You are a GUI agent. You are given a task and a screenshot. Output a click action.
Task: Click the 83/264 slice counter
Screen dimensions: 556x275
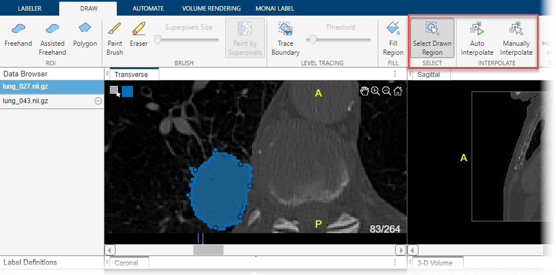tap(385, 229)
